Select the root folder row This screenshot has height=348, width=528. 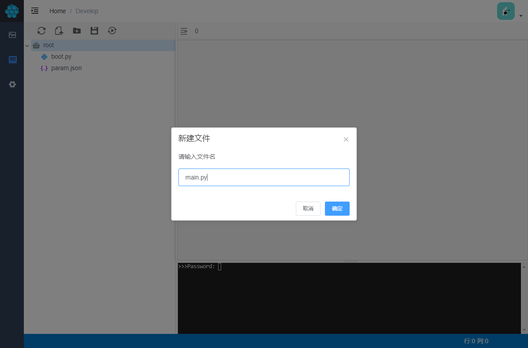pyautogui.click(x=103, y=45)
